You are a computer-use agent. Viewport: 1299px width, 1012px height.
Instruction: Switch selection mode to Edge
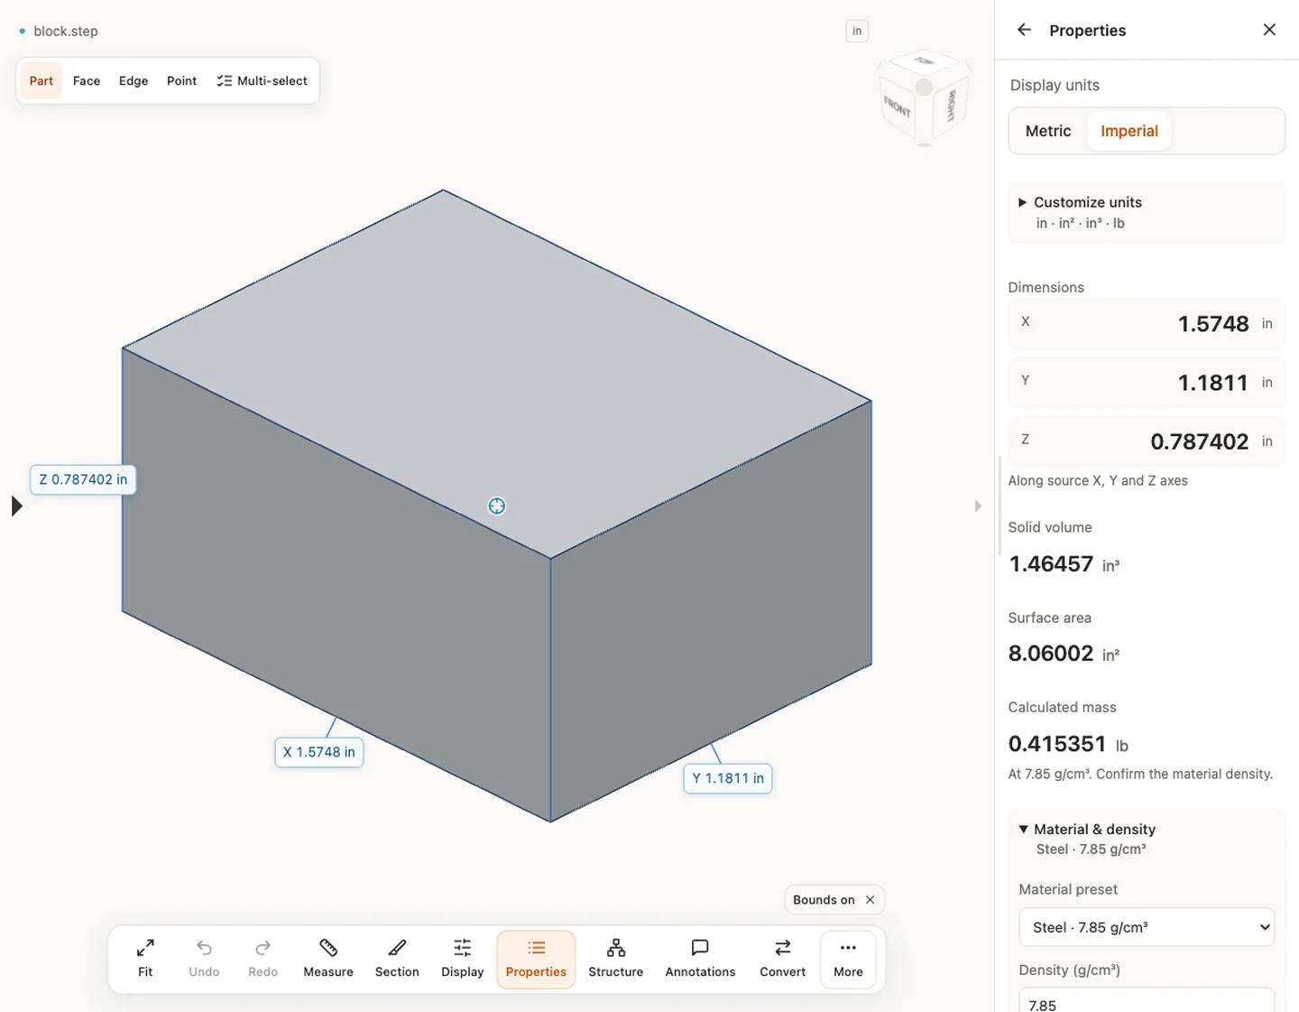[134, 80]
